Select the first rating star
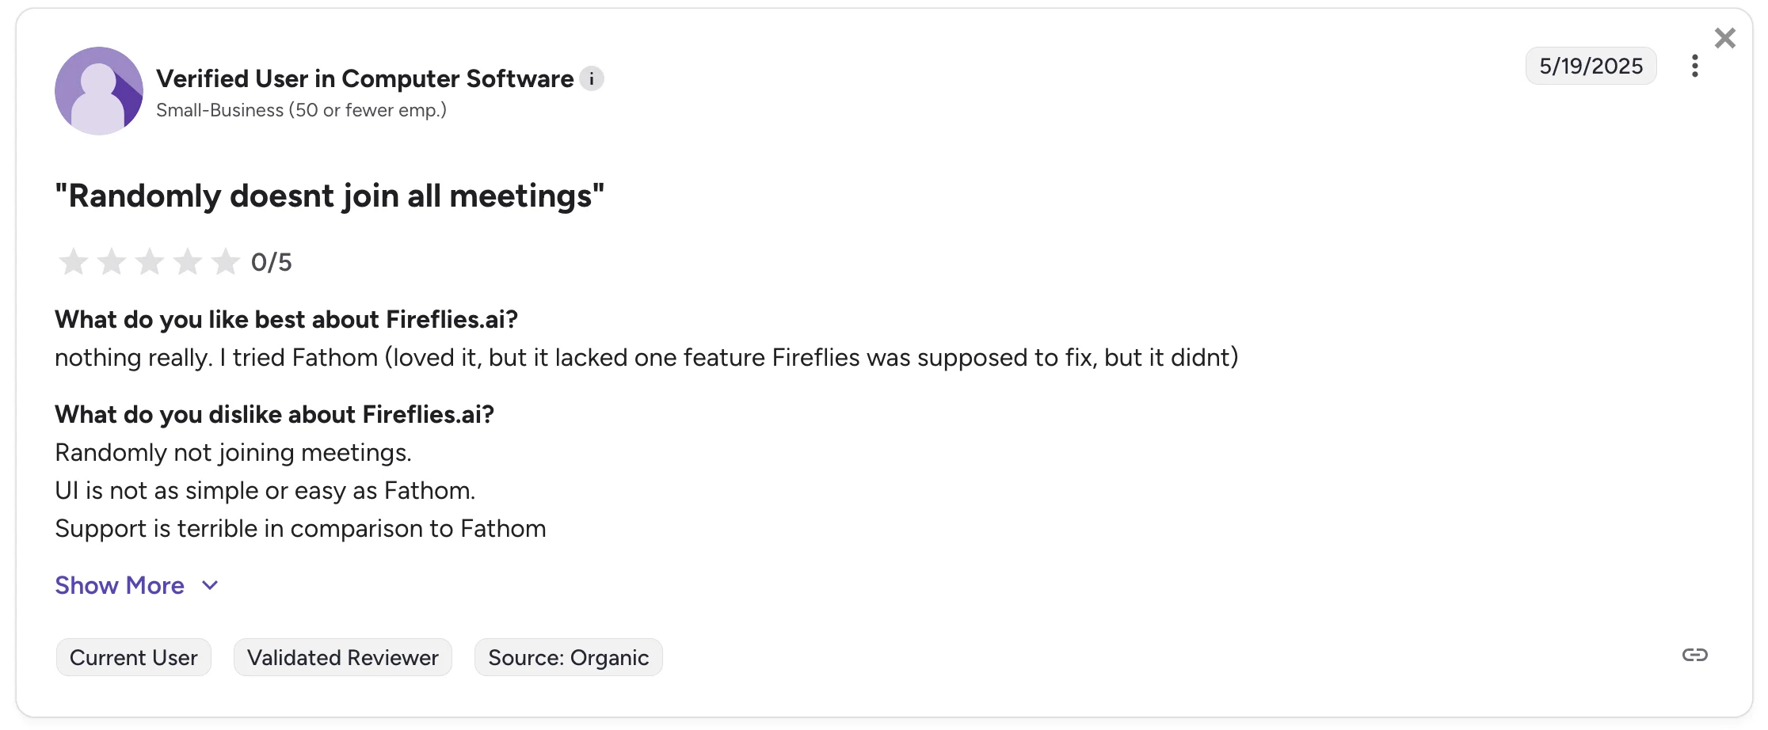The height and width of the screenshot is (730, 1768). tap(73, 261)
